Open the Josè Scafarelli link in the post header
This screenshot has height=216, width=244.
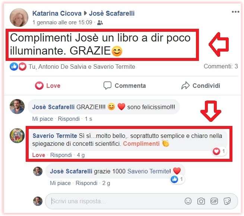tap(112, 13)
